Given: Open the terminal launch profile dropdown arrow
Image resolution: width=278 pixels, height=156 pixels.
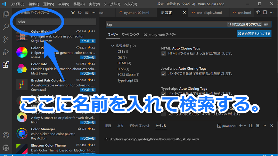Looking at the screenshot, I should (x=245, y=125).
